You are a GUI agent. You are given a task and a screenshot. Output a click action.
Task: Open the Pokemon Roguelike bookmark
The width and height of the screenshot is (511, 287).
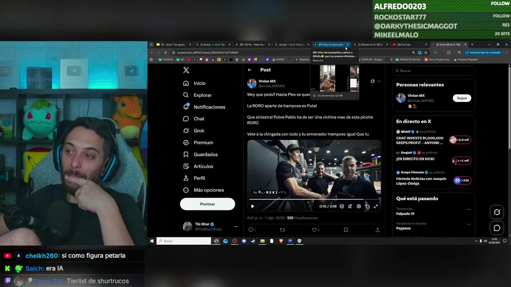coord(466,60)
